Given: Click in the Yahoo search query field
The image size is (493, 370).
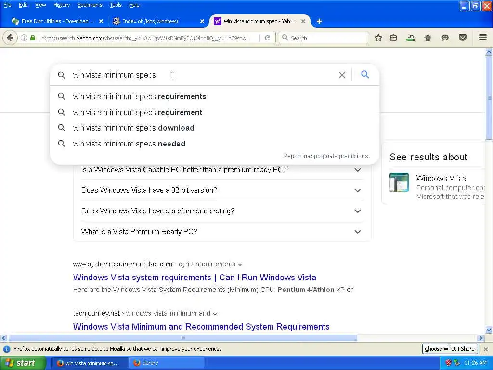Looking at the screenshot, I should 201,75.
